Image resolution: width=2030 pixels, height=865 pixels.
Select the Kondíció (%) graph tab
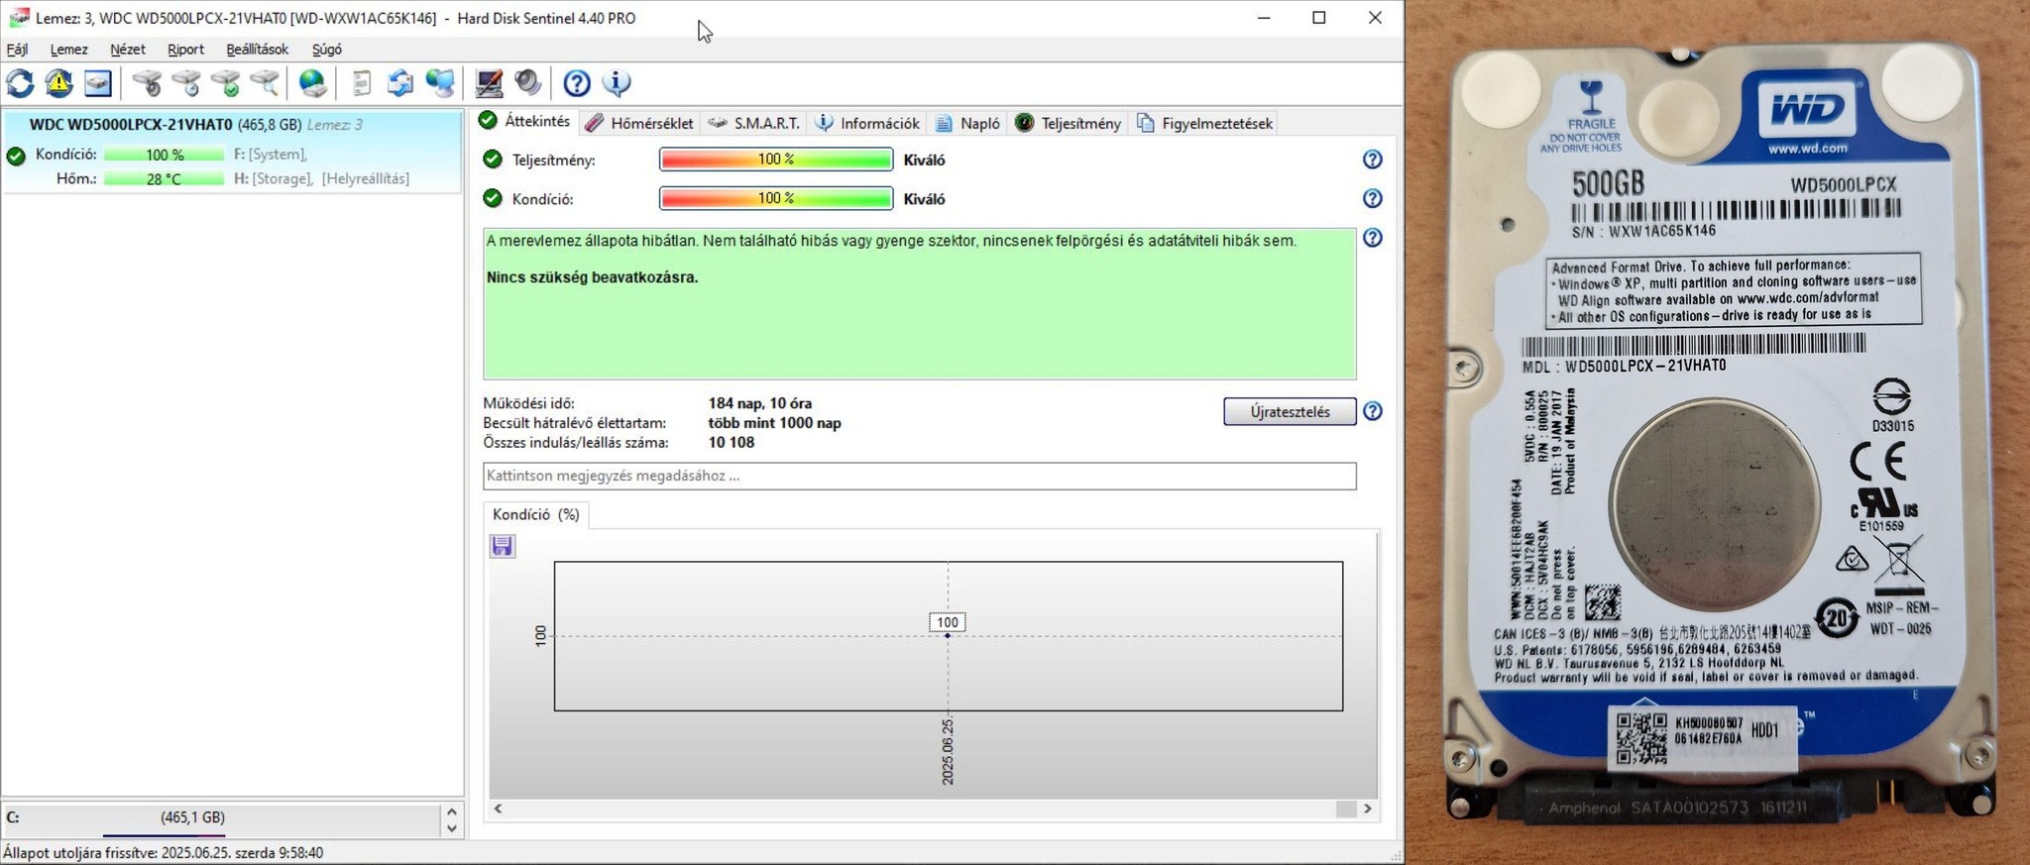(x=536, y=514)
